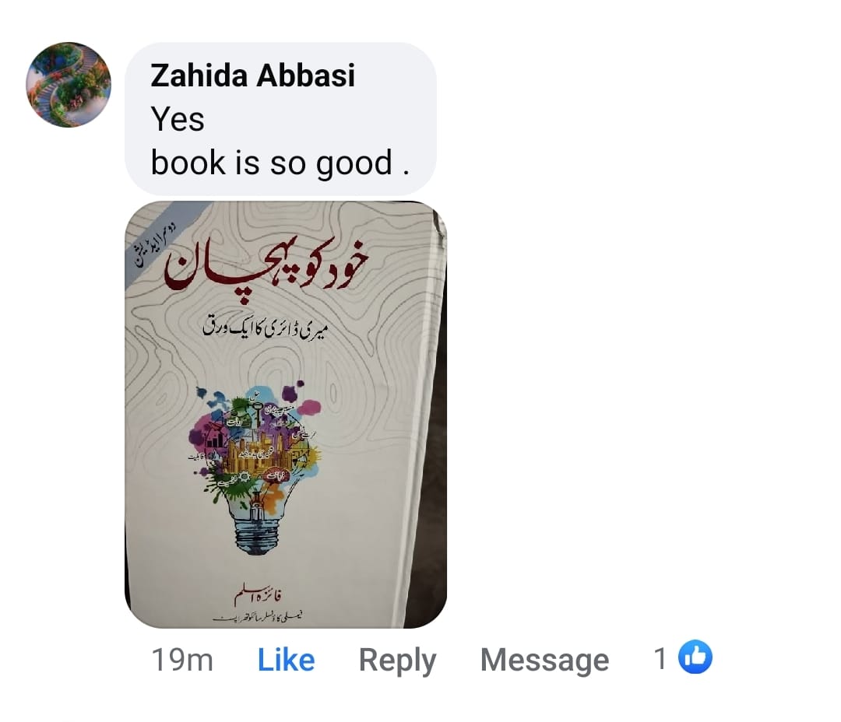This screenshot has width=841, height=722.
Task: Click the publisher line at cover bottom
Action: tap(258, 617)
